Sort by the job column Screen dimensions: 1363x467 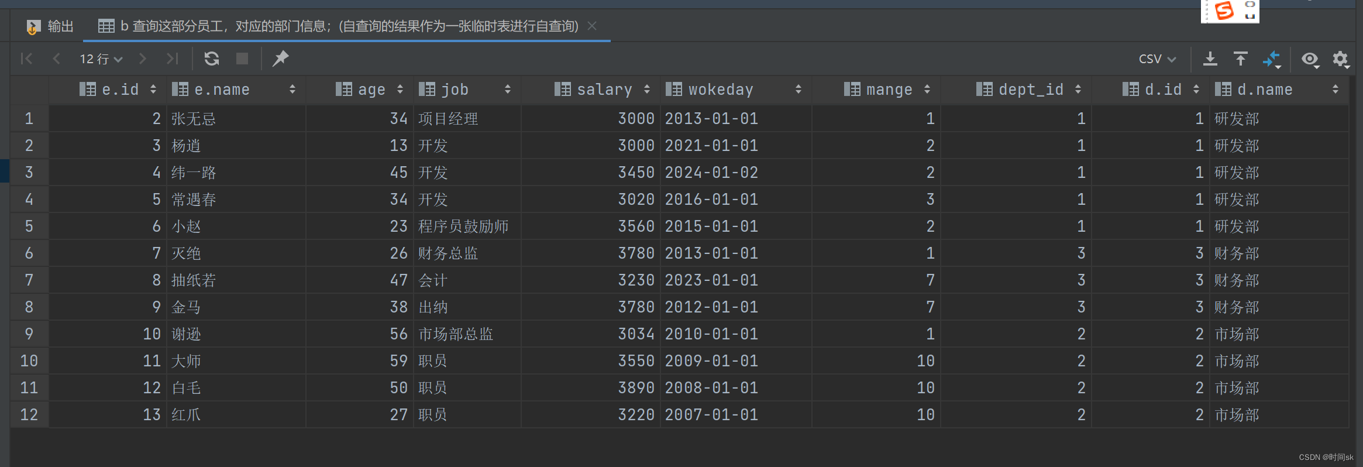point(508,90)
